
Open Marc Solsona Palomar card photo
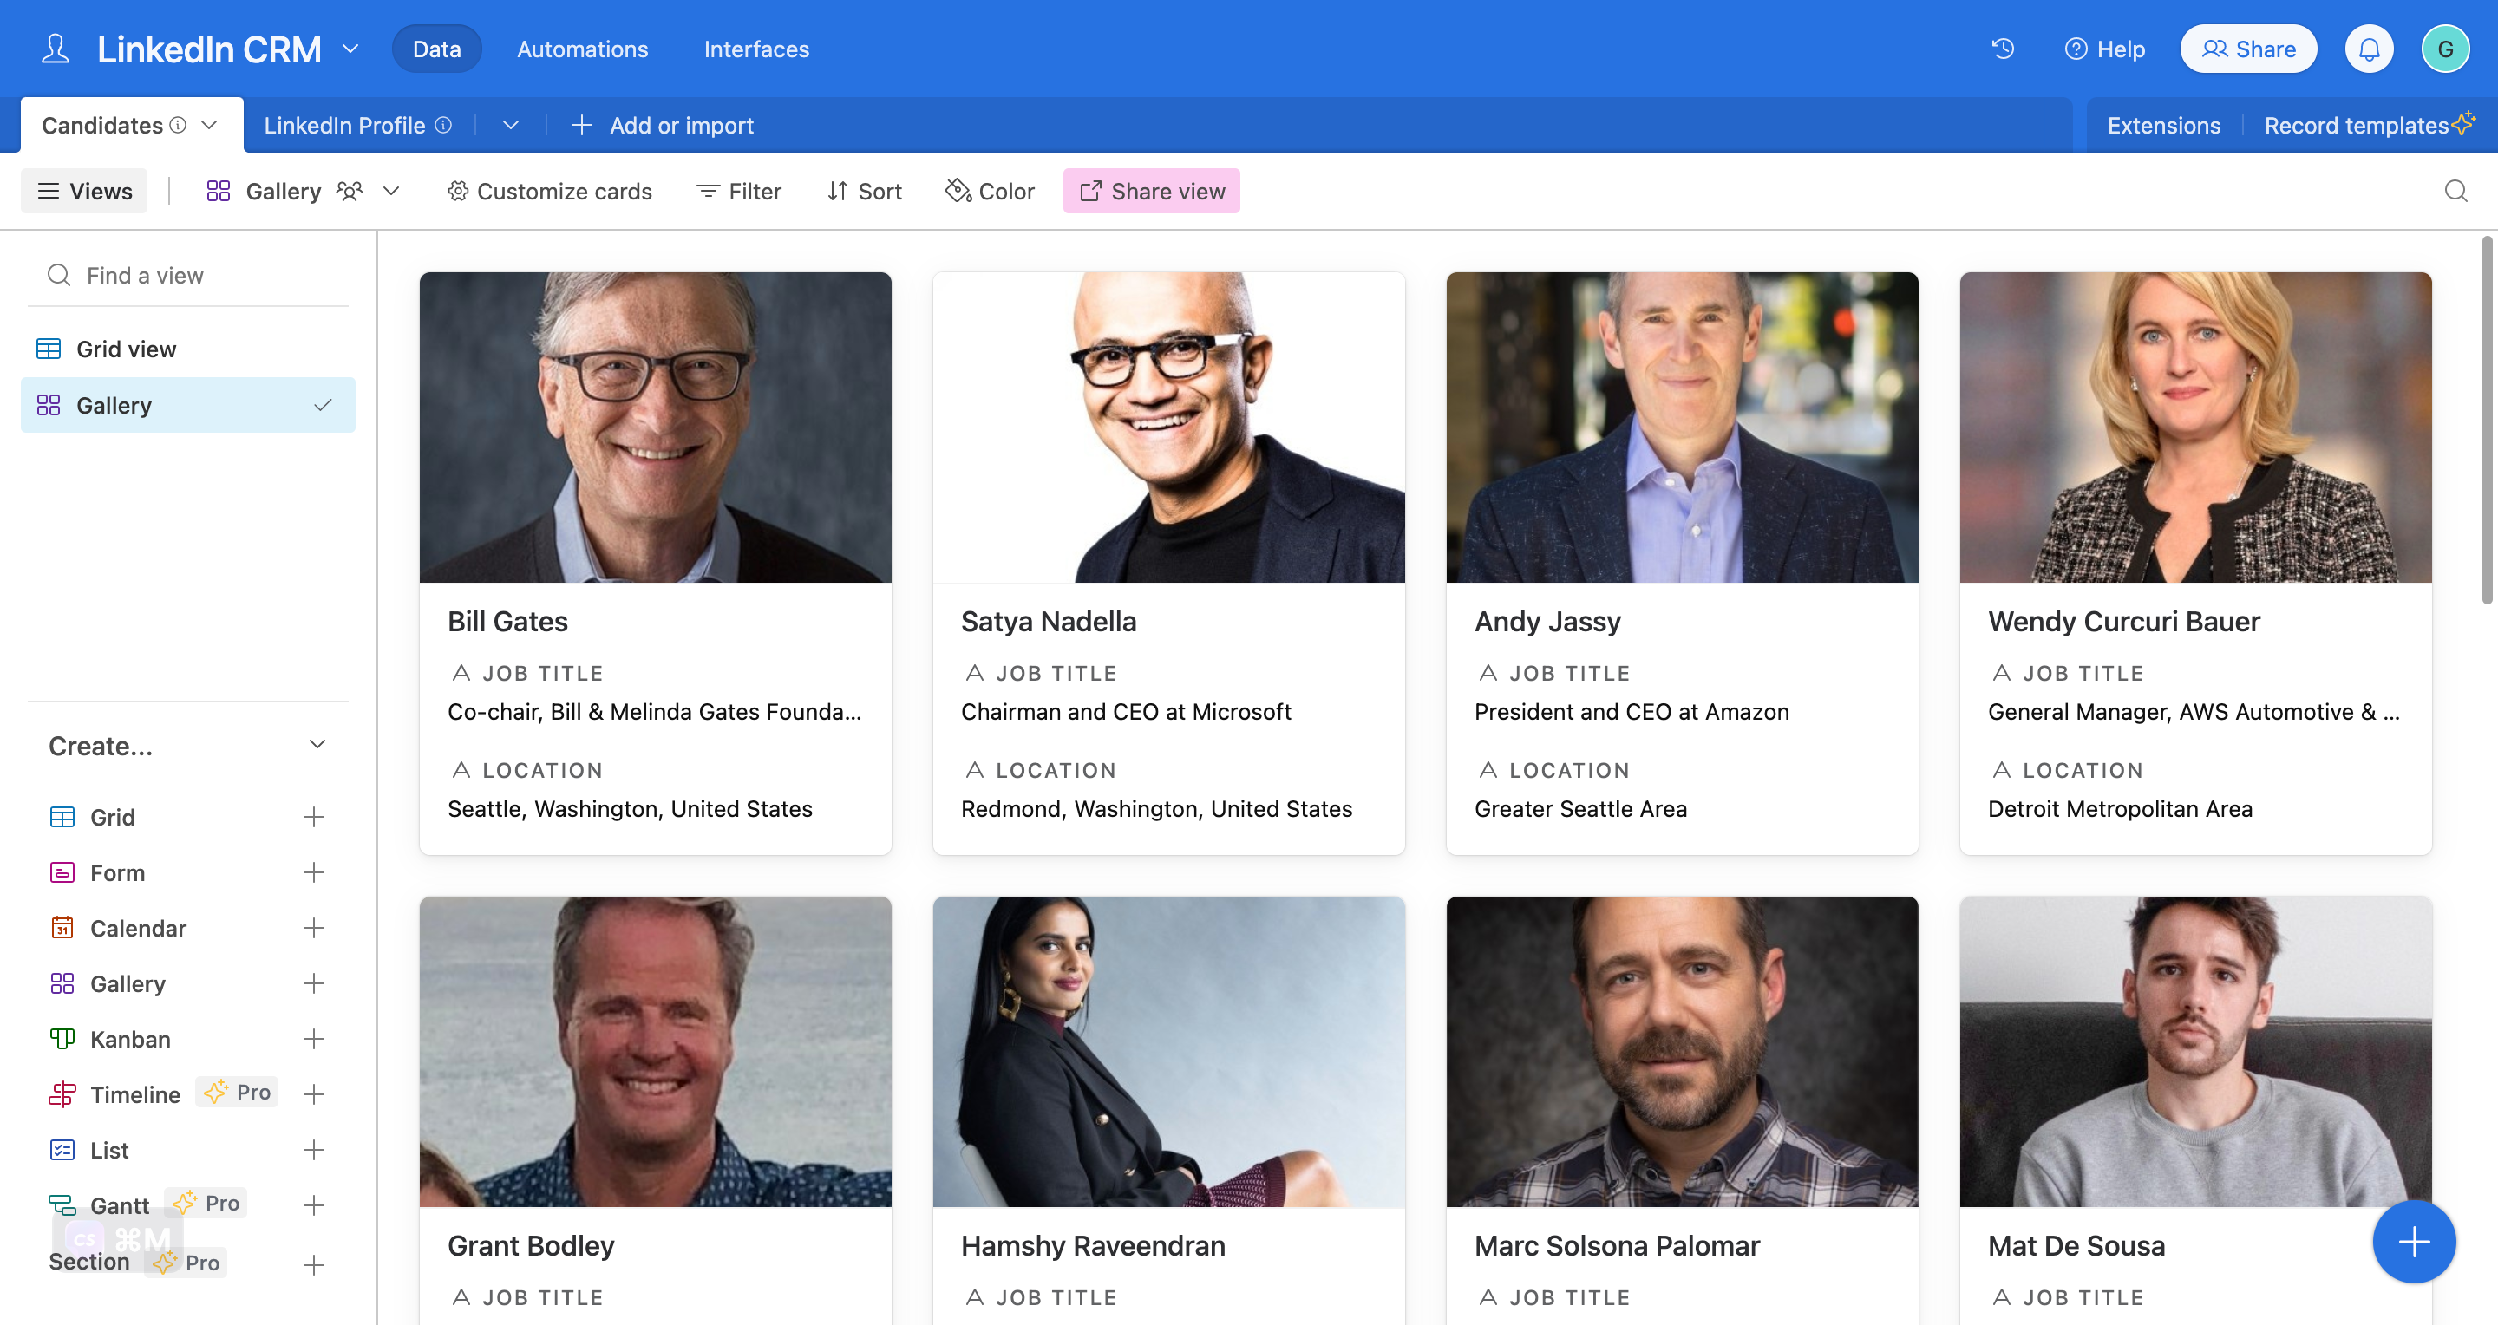(1683, 1052)
